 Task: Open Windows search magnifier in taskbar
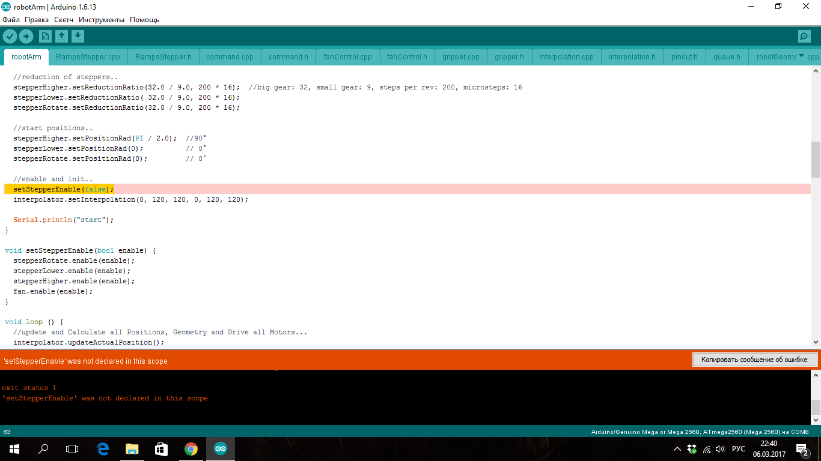(x=43, y=449)
